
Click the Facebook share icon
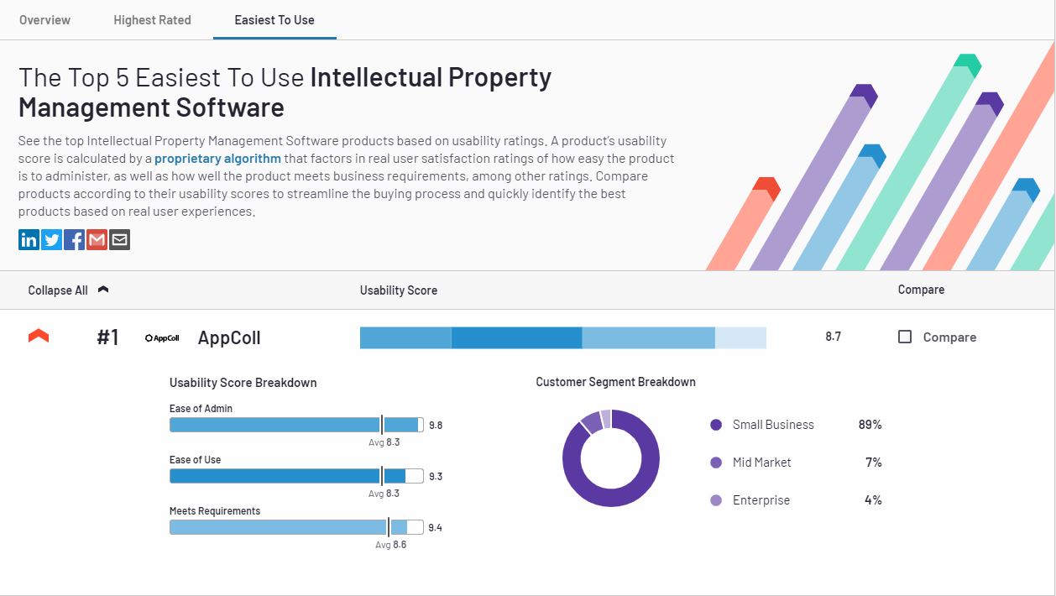74,240
